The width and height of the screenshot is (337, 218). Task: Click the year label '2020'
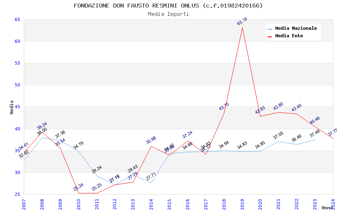point(260,204)
